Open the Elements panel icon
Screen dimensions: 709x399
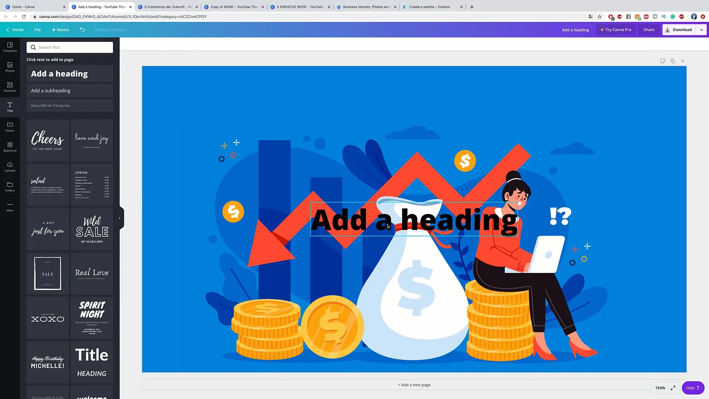click(10, 87)
